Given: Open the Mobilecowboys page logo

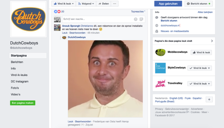Looking at the screenshot, I should (x=160, y=52).
